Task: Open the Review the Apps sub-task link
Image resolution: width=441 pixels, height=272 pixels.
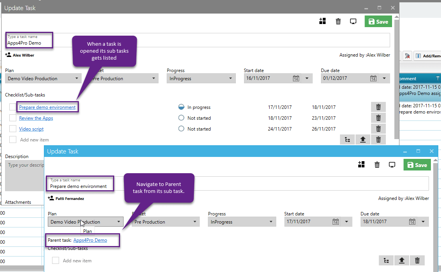Action: 36,118
